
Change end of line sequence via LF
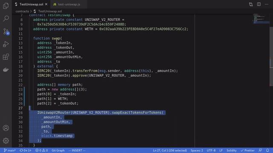(221, 150)
